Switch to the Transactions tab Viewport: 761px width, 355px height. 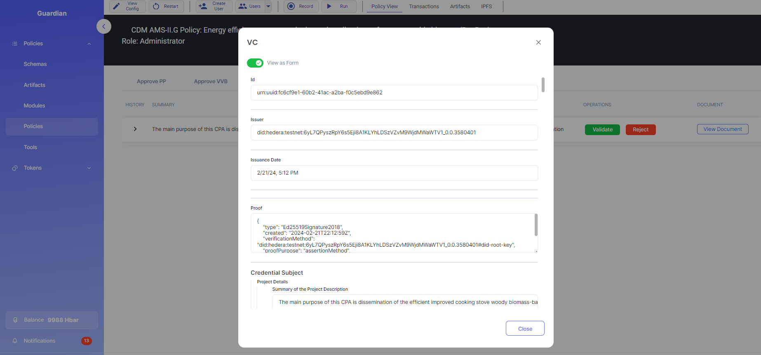(x=424, y=6)
